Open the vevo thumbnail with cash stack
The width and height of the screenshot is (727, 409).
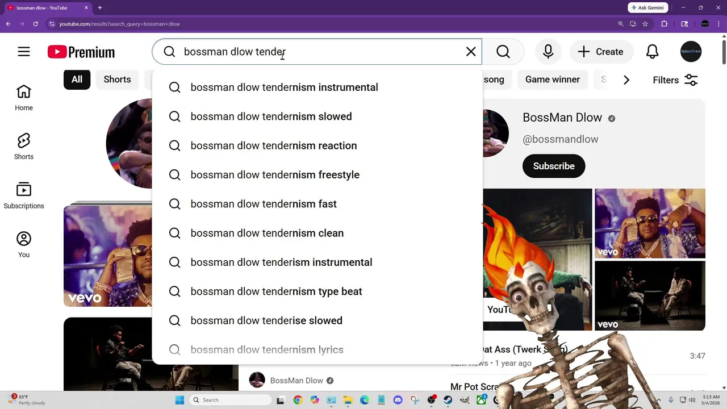(x=108, y=256)
